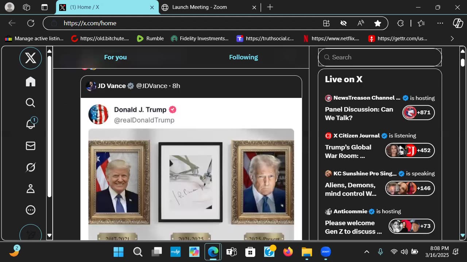Expand more bookmarks chevron
Screen dimensions: 467x262
[452, 39]
